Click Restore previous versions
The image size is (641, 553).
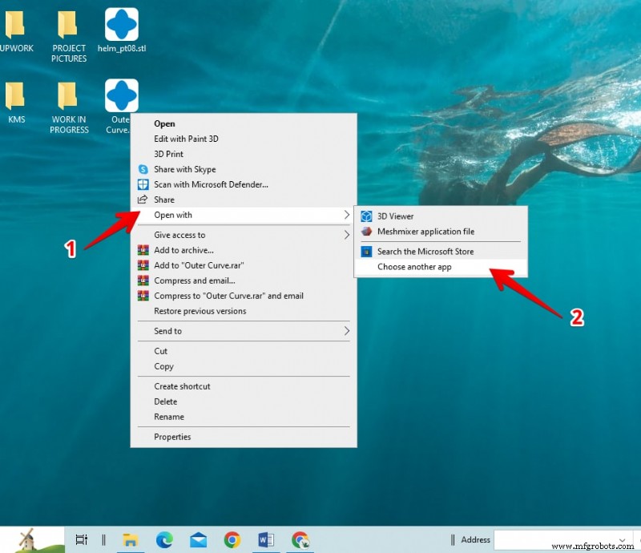click(x=244, y=311)
